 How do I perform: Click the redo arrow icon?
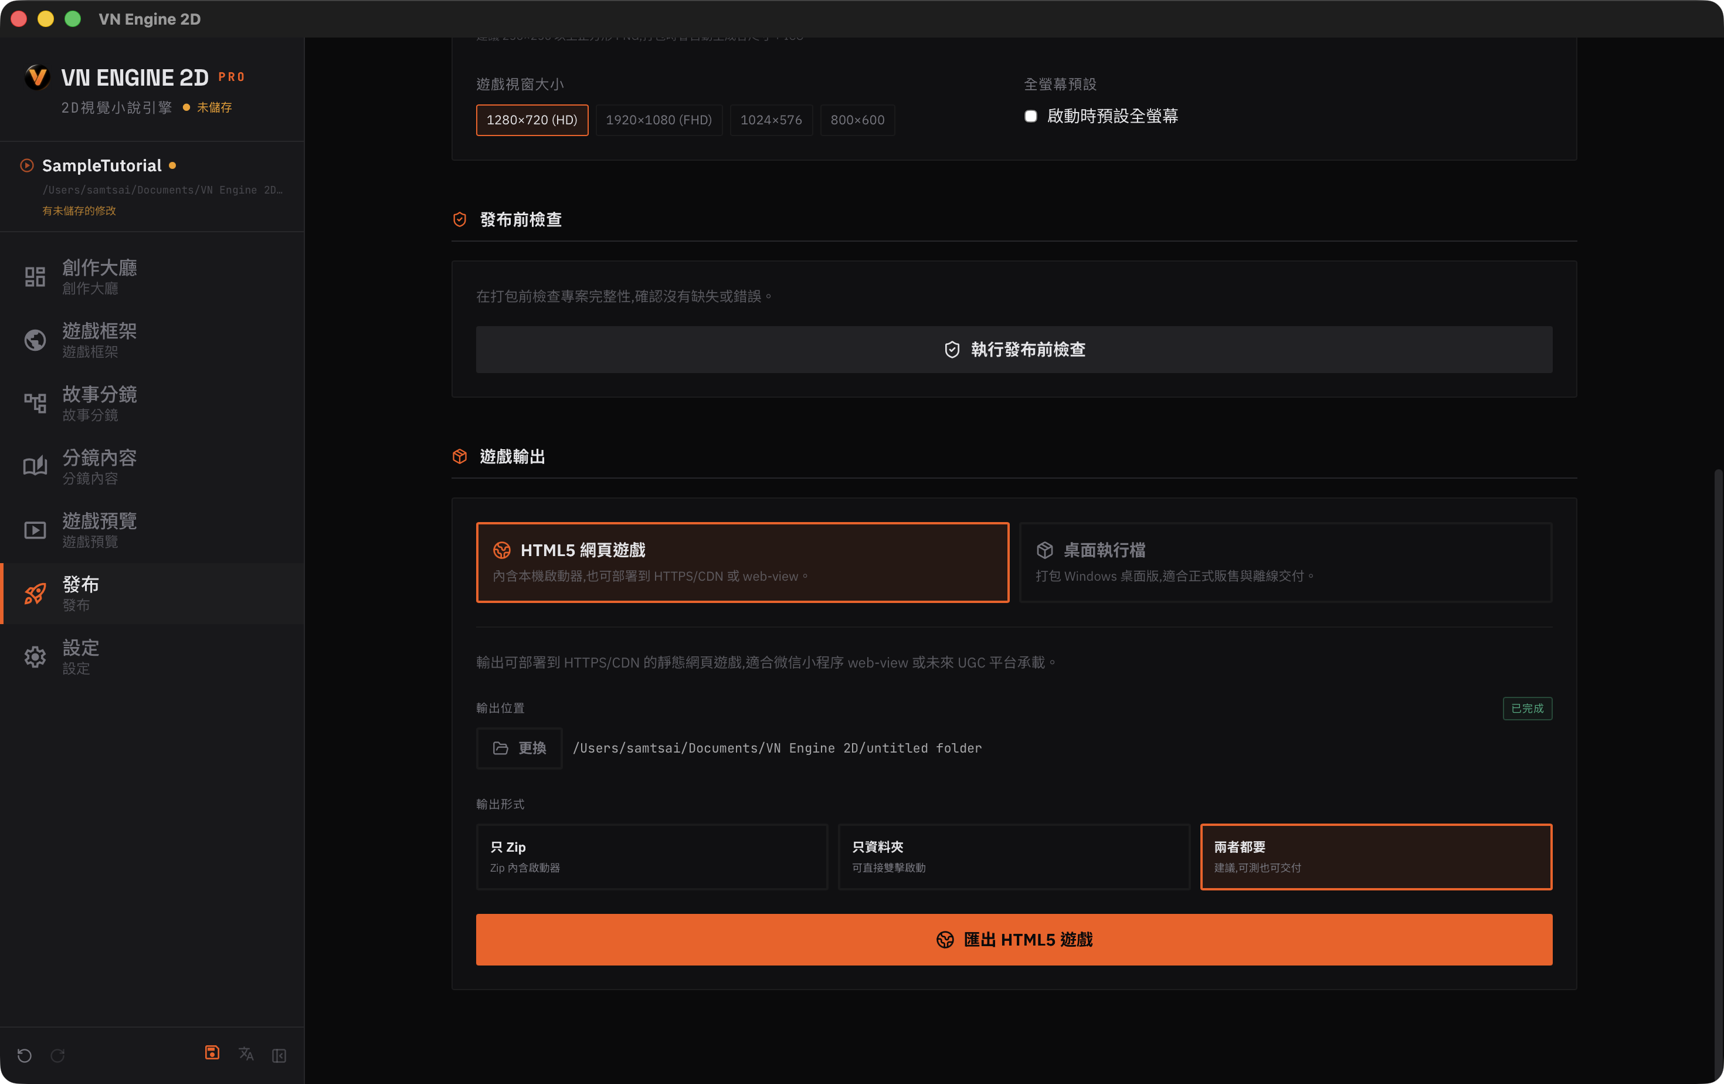tap(58, 1055)
